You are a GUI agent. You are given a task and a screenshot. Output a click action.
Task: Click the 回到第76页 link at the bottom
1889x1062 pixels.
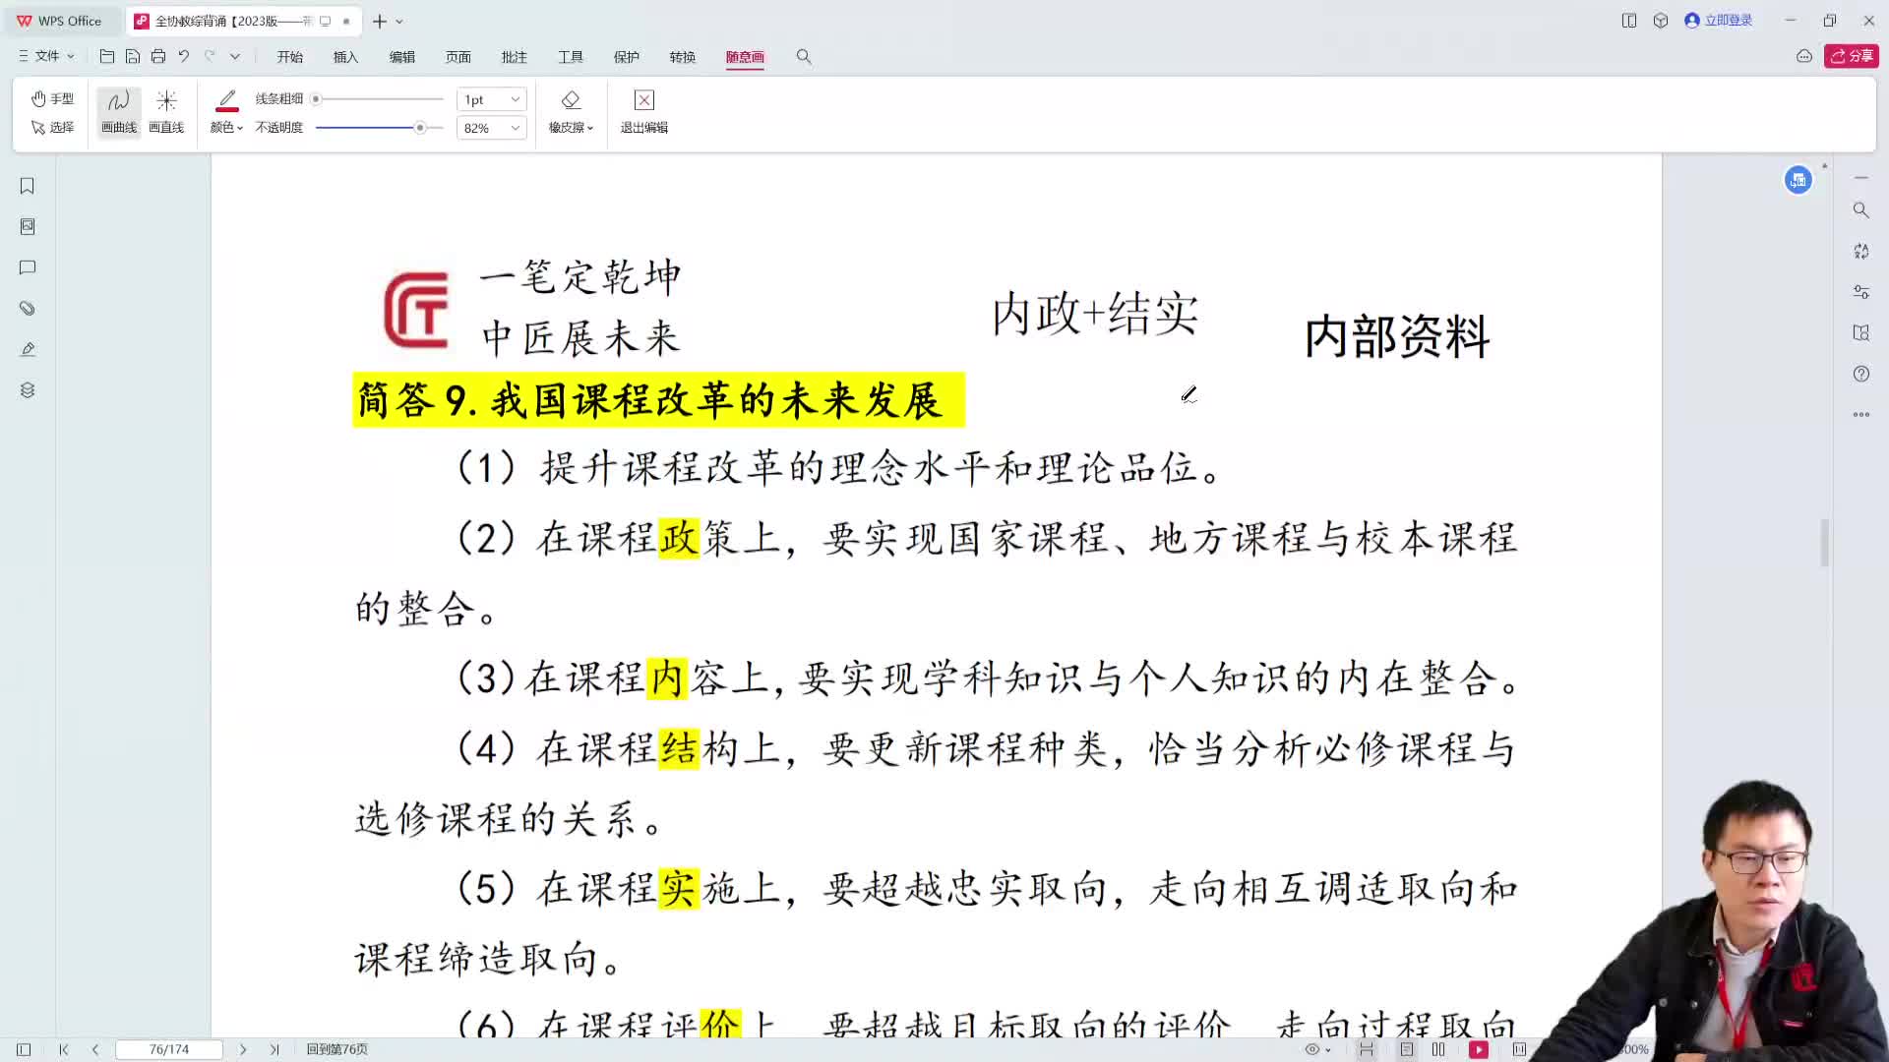335,1049
